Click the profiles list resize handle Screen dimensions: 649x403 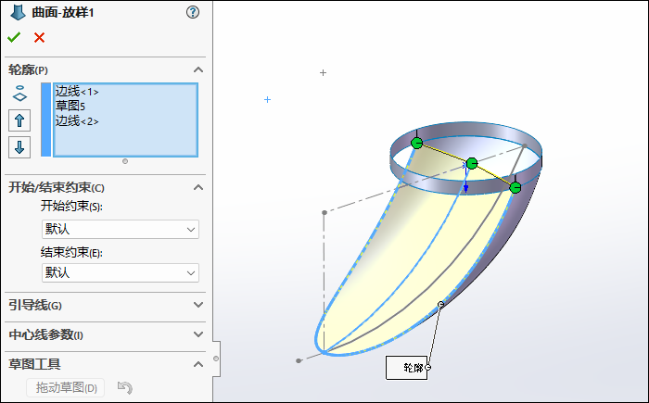tap(125, 161)
